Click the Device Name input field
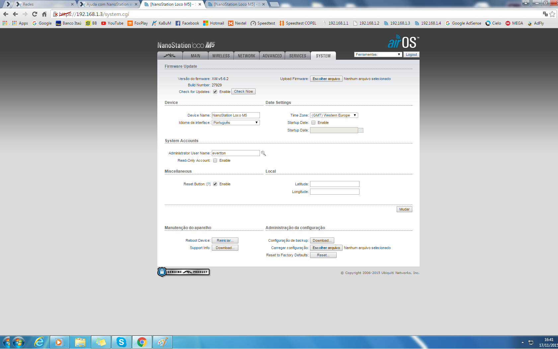This screenshot has width=558, height=349. click(236, 115)
